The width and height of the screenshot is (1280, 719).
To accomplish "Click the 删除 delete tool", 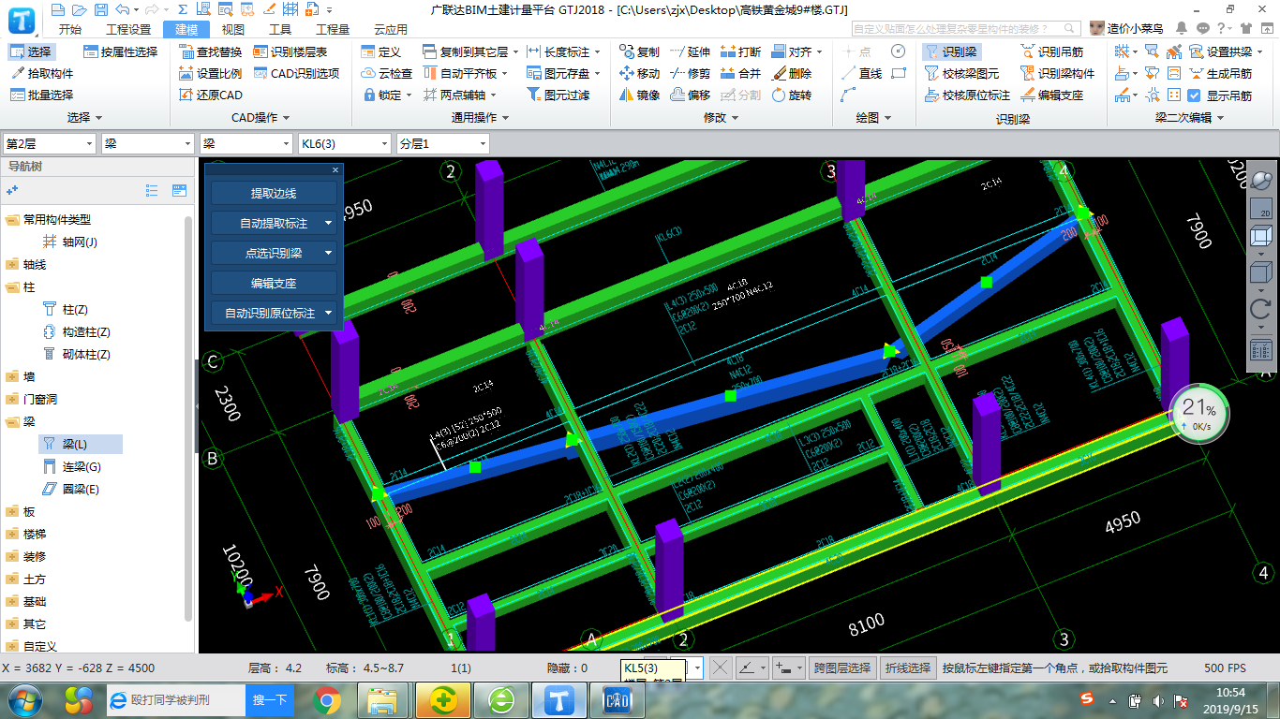I will click(x=792, y=73).
